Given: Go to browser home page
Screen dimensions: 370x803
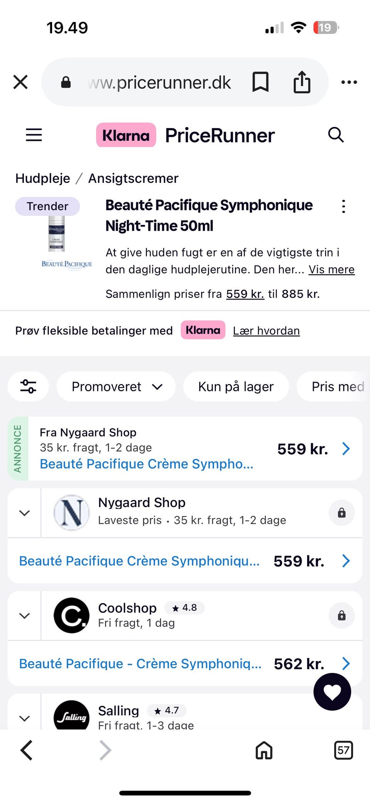Looking at the screenshot, I should point(264,751).
